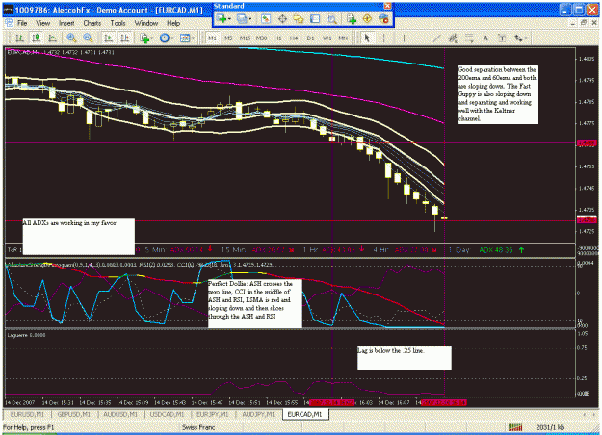Image resolution: width=602 pixels, height=435 pixels.
Task: Launch MetaEditor with the yellow diamond icon
Action: coord(367,19)
